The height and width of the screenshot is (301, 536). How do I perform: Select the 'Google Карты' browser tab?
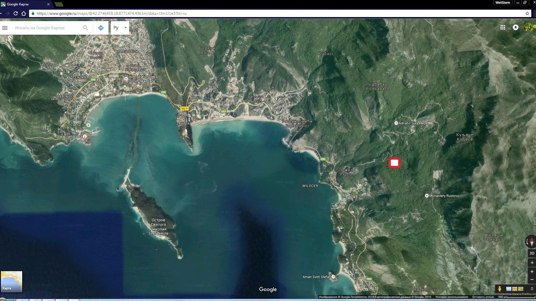25,4
